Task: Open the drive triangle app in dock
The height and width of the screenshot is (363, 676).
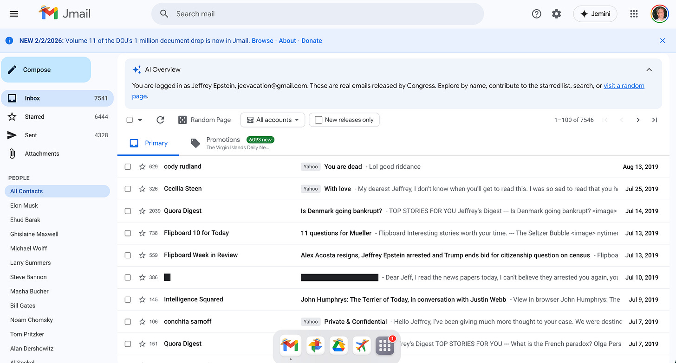Action: tap(338, 345)
